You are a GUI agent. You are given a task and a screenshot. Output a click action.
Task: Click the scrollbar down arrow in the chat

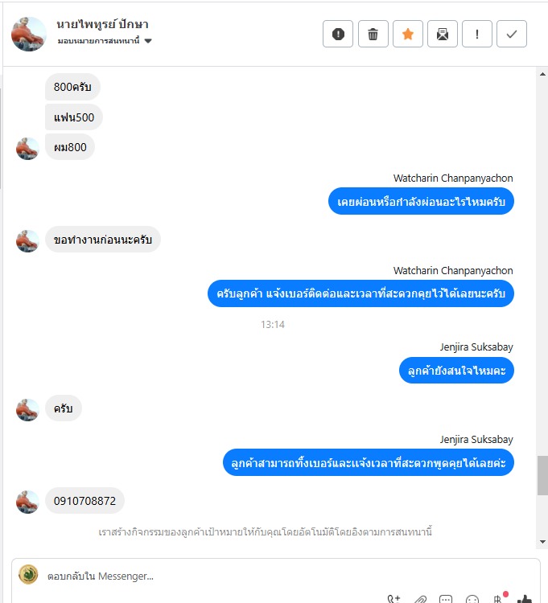542,542
